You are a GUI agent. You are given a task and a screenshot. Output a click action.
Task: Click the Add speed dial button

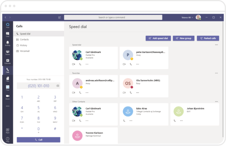tap(158, 38)
